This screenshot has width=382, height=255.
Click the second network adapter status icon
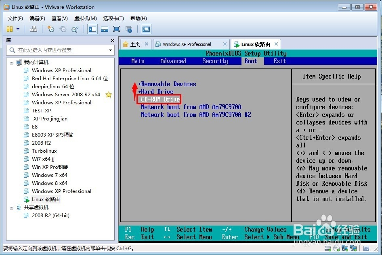[x=353, y=248]
